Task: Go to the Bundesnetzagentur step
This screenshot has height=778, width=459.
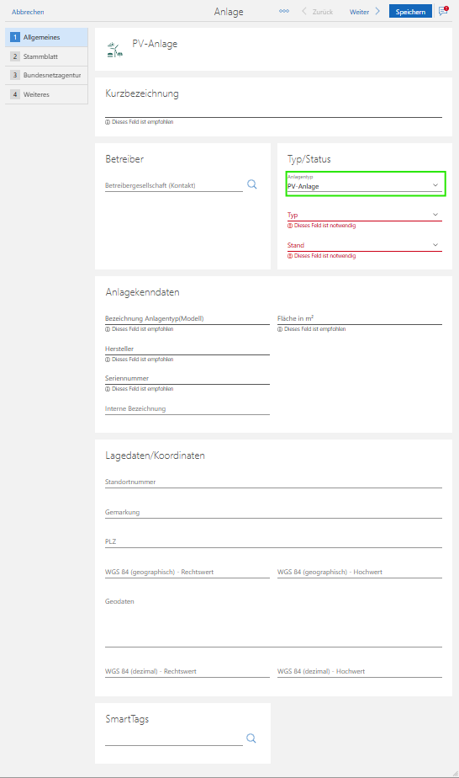Action: [x=46, y=76]
